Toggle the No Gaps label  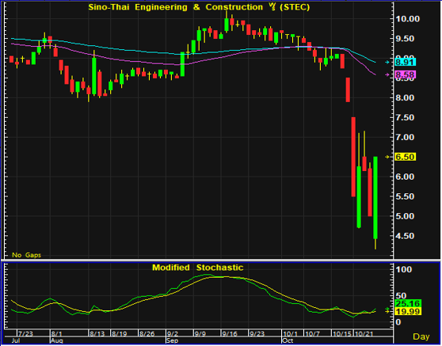pyautogui.click(x=26, y=255)
